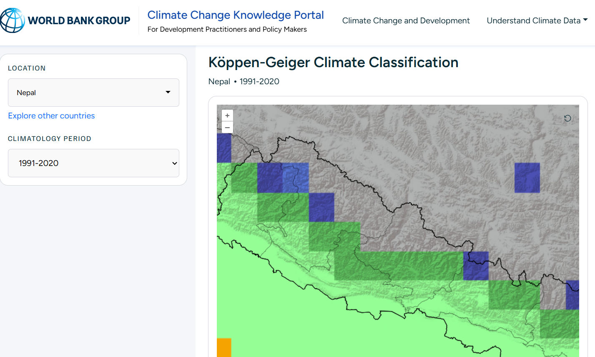Screen dimensions: 595x357
Task: Zoom in the map with plus button
Action: point(227,116)
